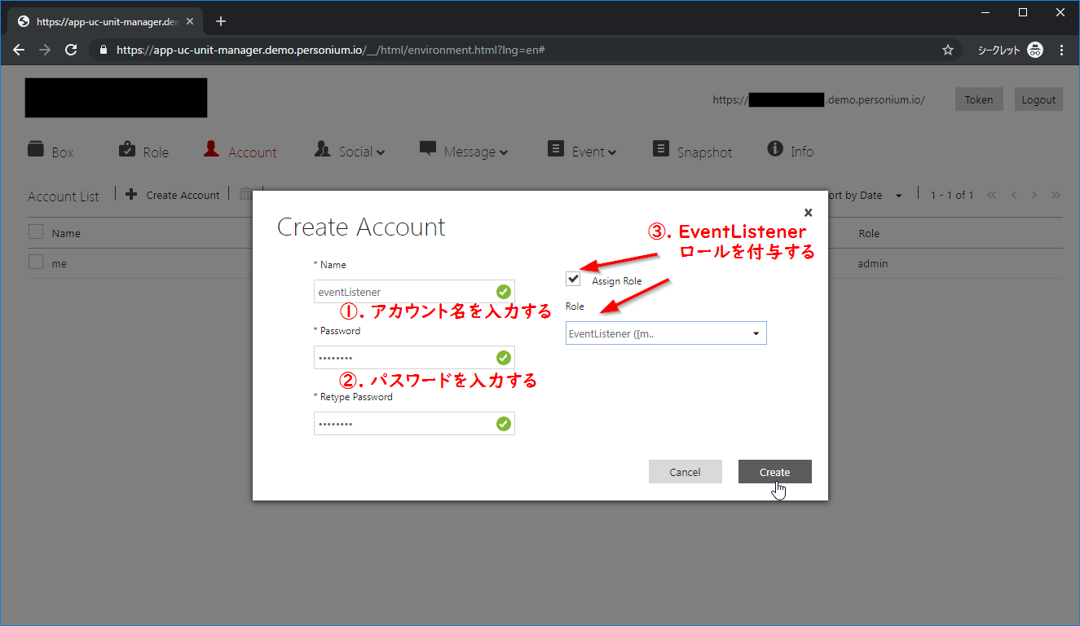Click the delete trash icon in toolbar
The width and height of the screenshot is (1080, 626).
[x=245, y=194]
